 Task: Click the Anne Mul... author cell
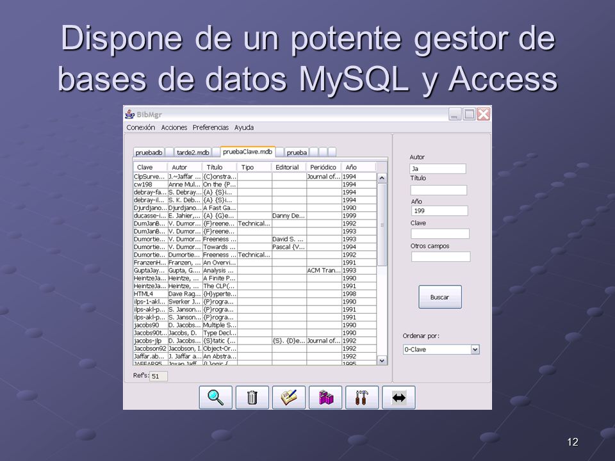(x=185, y=184)
